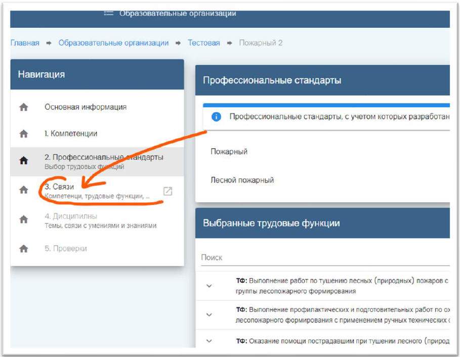Open the Основная информация navigation item

[86, 107]
